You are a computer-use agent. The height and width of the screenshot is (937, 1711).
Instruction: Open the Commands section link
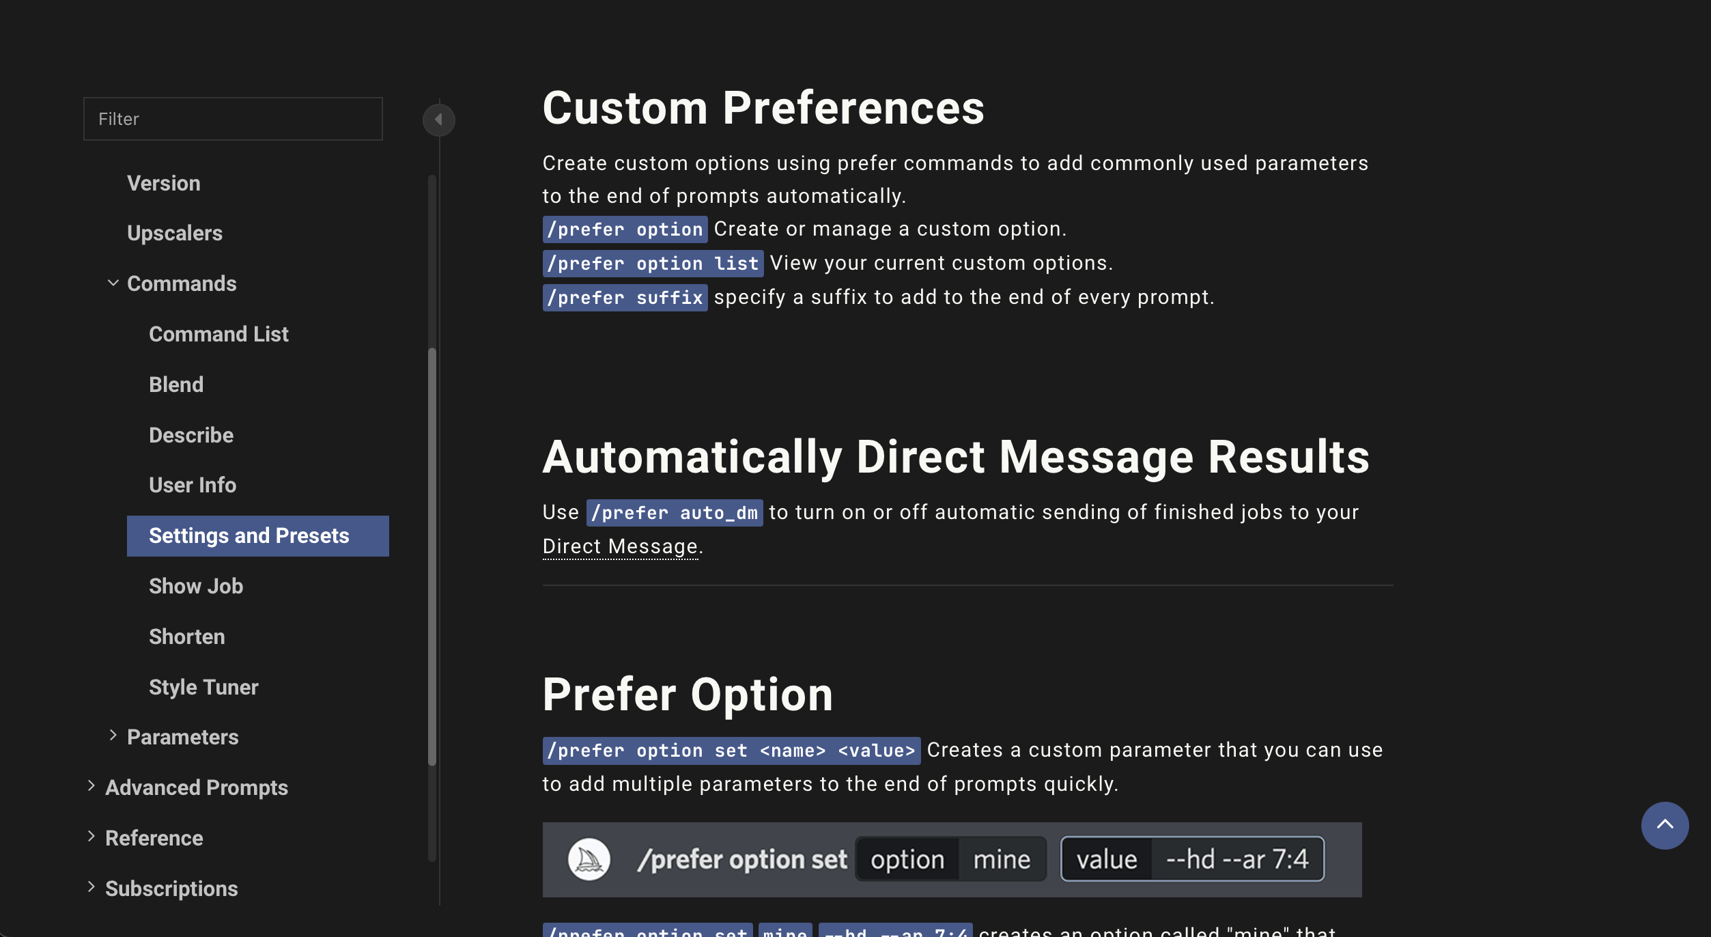click(182, 283)
